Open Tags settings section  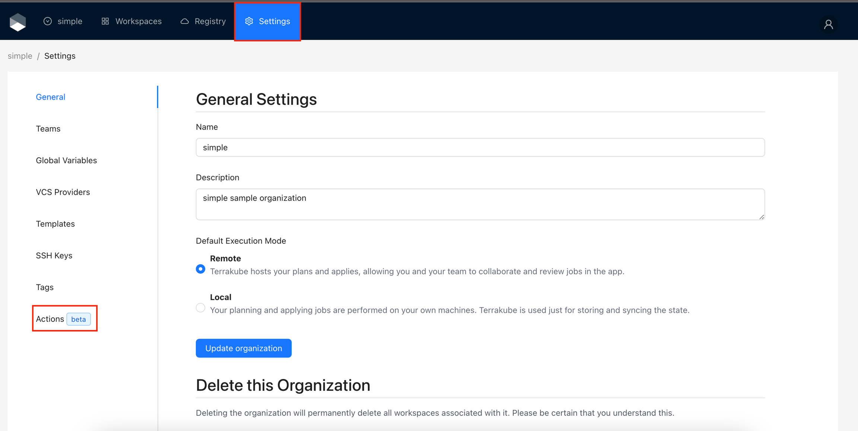pos(45,287)
